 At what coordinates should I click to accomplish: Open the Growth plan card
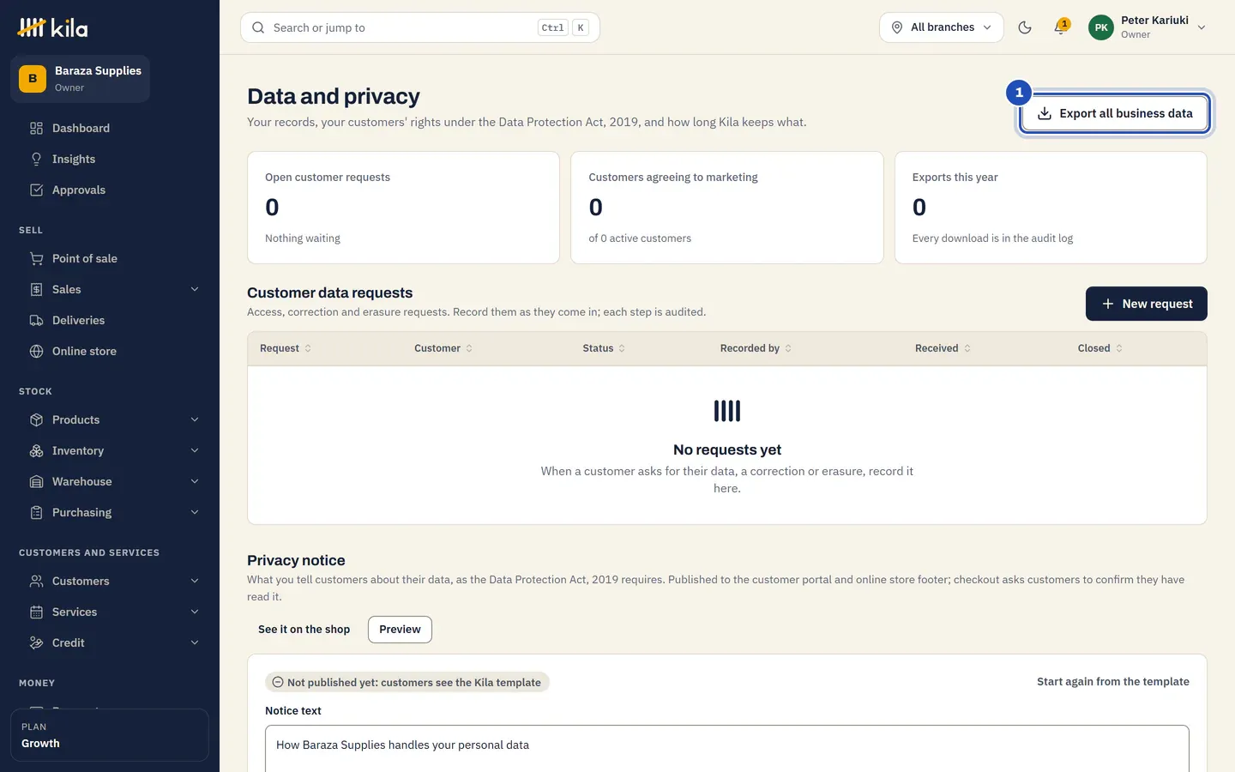click(x=110, y=735)
